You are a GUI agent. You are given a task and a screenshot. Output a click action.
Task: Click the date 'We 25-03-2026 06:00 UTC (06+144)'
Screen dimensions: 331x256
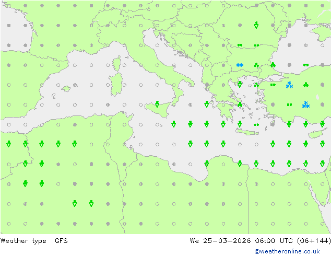(261, 241)
